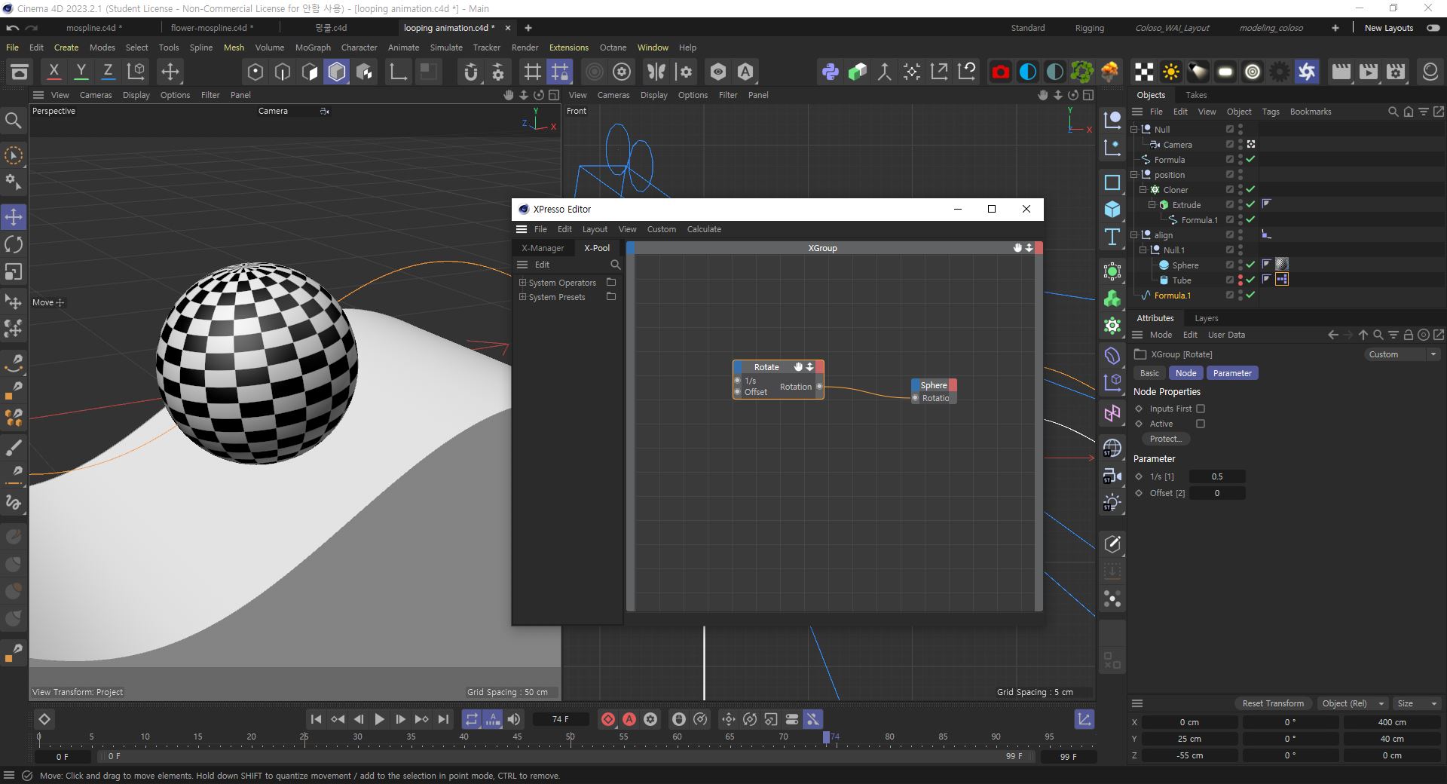Image resolution: width=1447 pixels, height=784 pixels.
Task: Toggle Inputs First checkbox
Action: tap(1201, 409)
